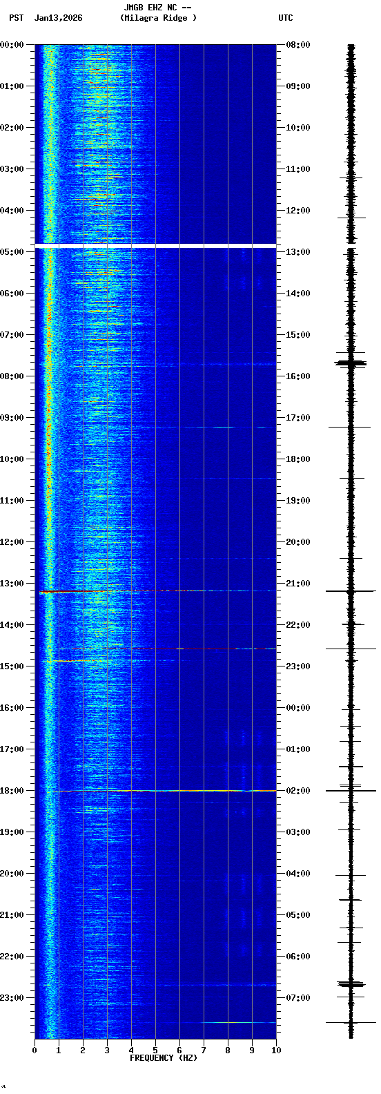Image resolution: width=381 pixels, height=1094 pixels.
Task: Click the 07:00 UTC time label
Action: pos(298,998)
